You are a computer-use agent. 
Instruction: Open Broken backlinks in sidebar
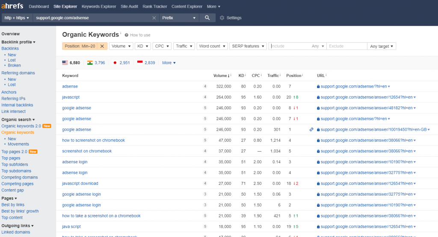[x=14, y=65]
